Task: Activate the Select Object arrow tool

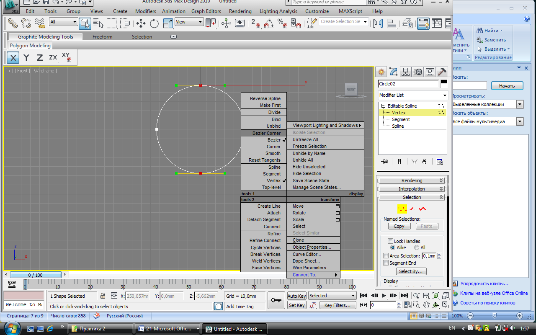Action: (85, 23)
